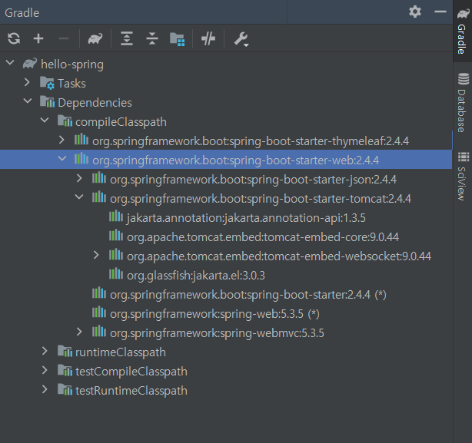The width and height of the screenshot is (472, 443).
Task: Select the Tasks folder label
Action: 71,84
